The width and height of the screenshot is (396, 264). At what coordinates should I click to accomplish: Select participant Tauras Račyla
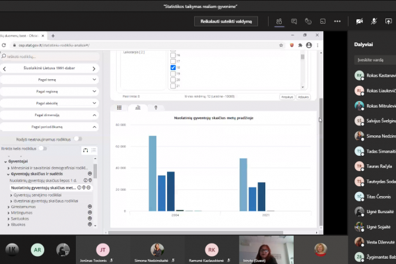[x=375, y=166]
